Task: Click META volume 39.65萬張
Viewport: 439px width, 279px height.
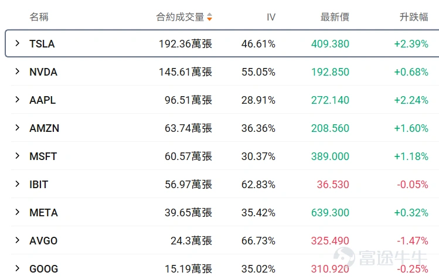Action: pos(188,213)
